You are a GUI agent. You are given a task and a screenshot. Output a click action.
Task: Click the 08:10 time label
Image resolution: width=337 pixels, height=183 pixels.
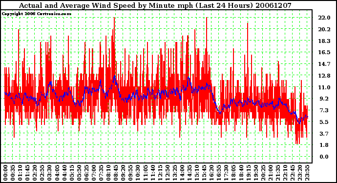coord(108,173)
